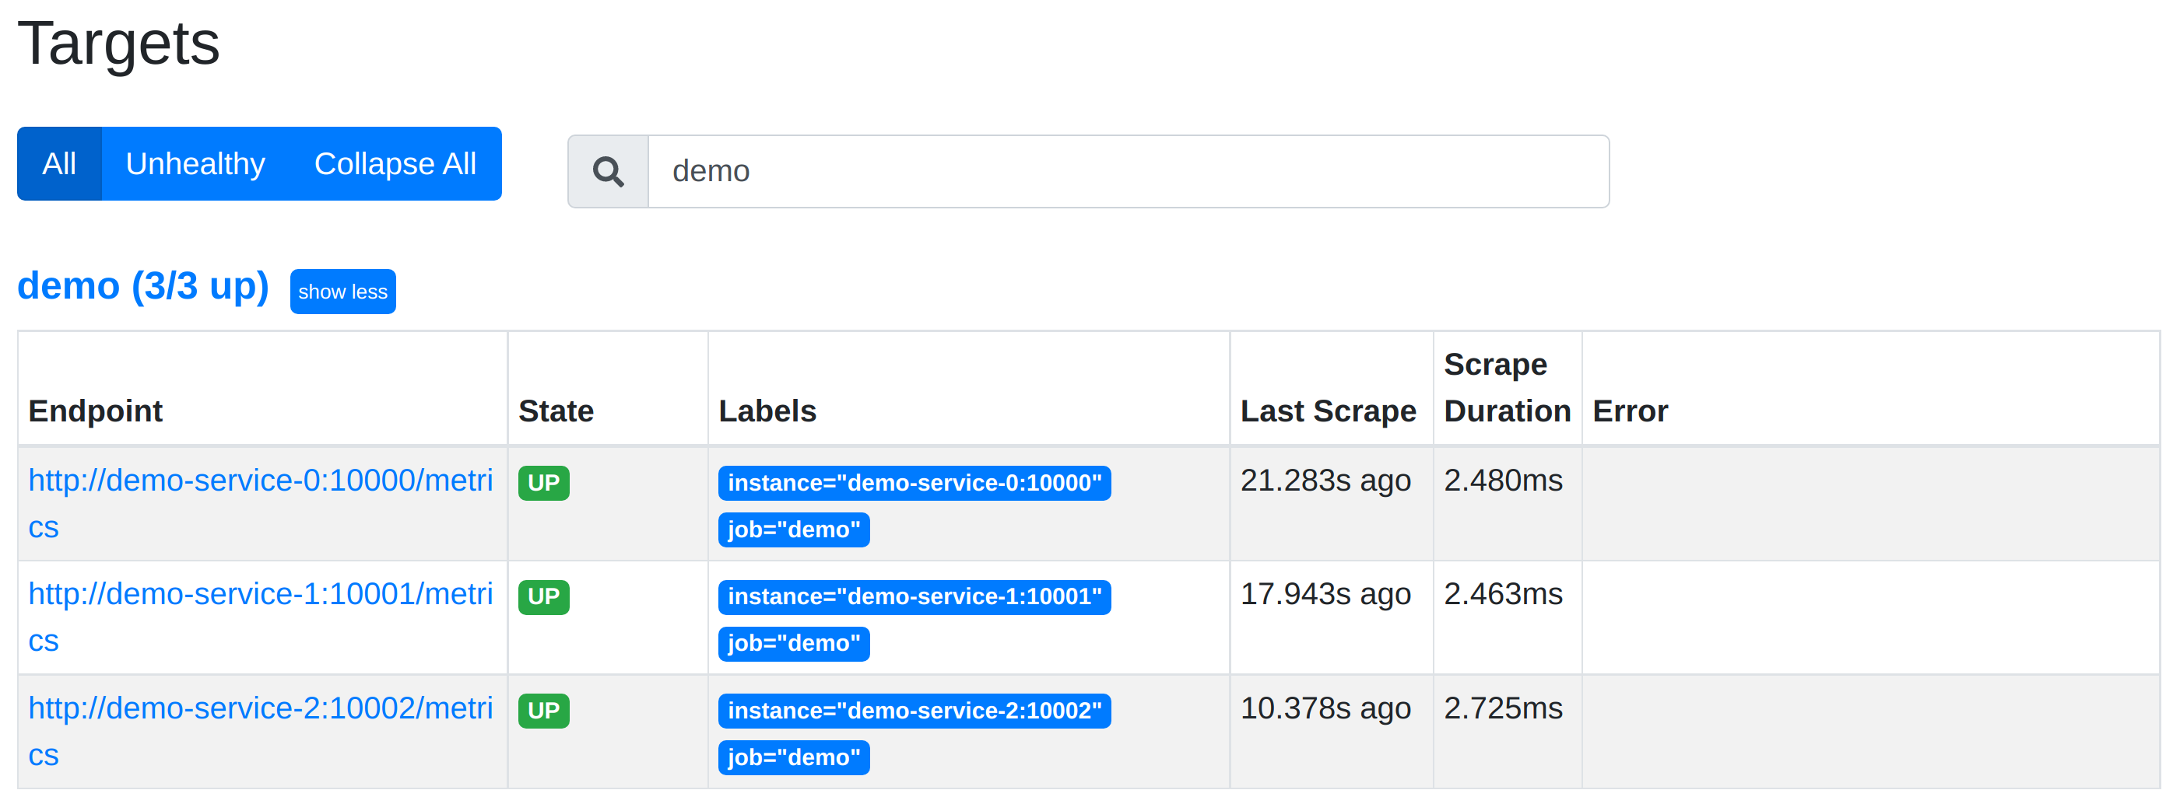Open demo-service-1:10001 metrics endpoint link

click(260, 594)
